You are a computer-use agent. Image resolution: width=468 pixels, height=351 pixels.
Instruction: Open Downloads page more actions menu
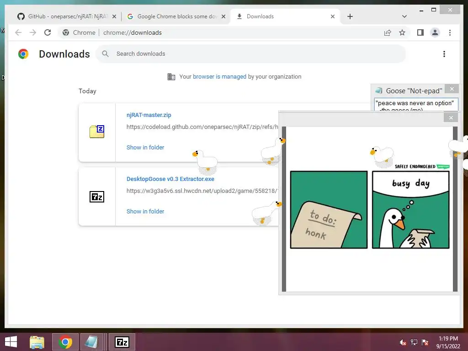tap(444, 54)
